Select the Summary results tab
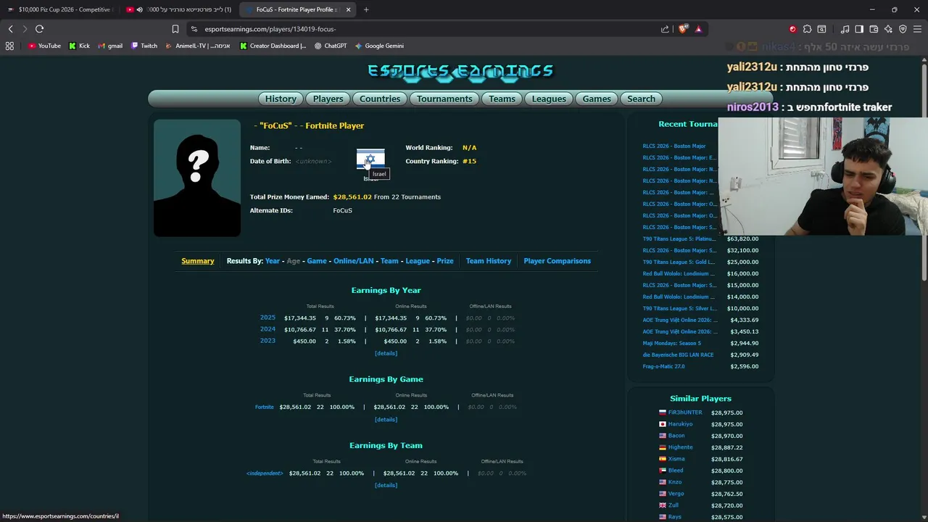The width and height of the screenshot is (928, 522). 197,261
